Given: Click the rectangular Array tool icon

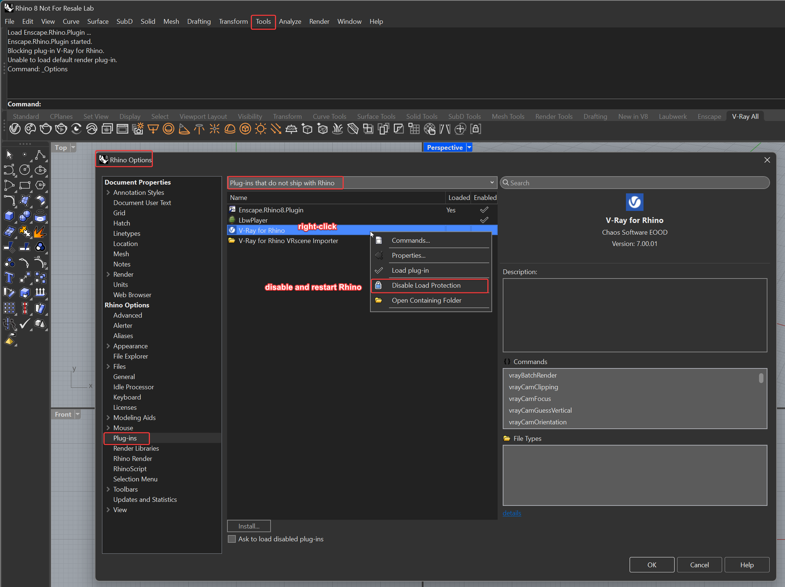Looking at the screenshot, I should click(9, 308).
